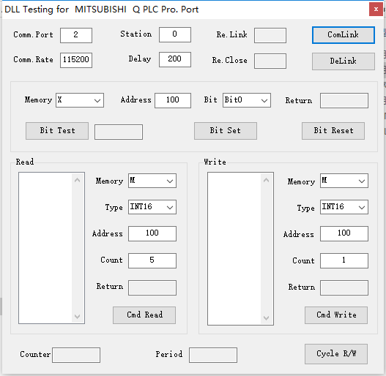Focus the Write data text area

[x=240, y=249]
